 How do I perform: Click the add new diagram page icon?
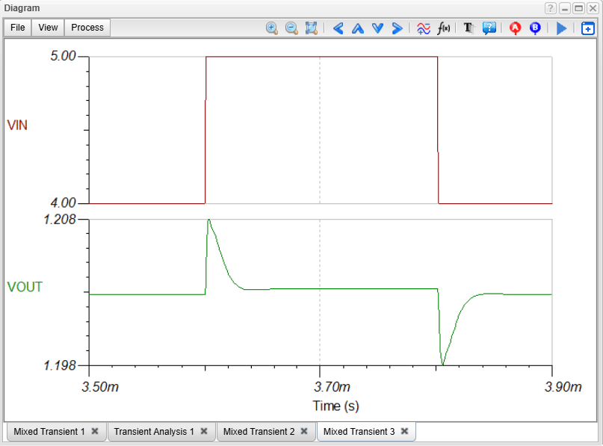pyautogui.click(x=587, y=28)
